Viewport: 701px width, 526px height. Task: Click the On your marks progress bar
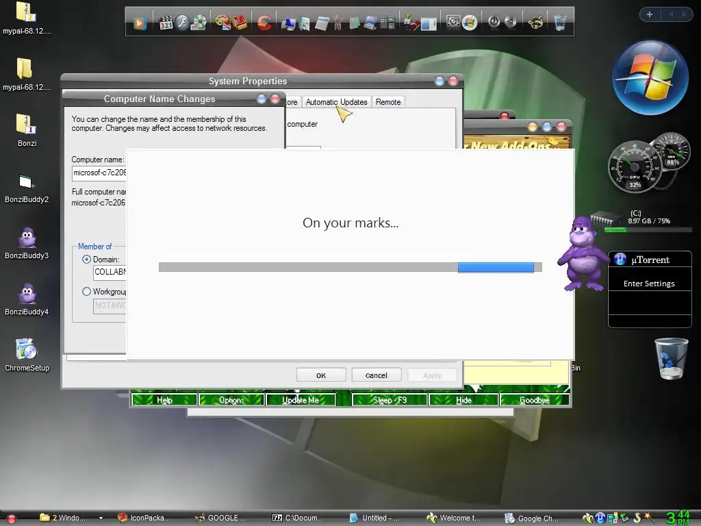coord(350,267)
